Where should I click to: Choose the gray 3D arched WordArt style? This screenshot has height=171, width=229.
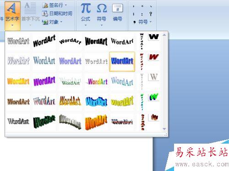pos(70,122)
